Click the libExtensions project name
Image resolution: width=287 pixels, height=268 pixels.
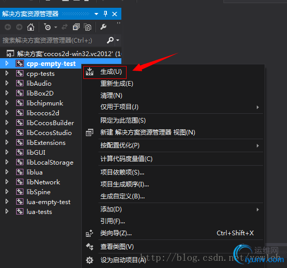(46, 143)
